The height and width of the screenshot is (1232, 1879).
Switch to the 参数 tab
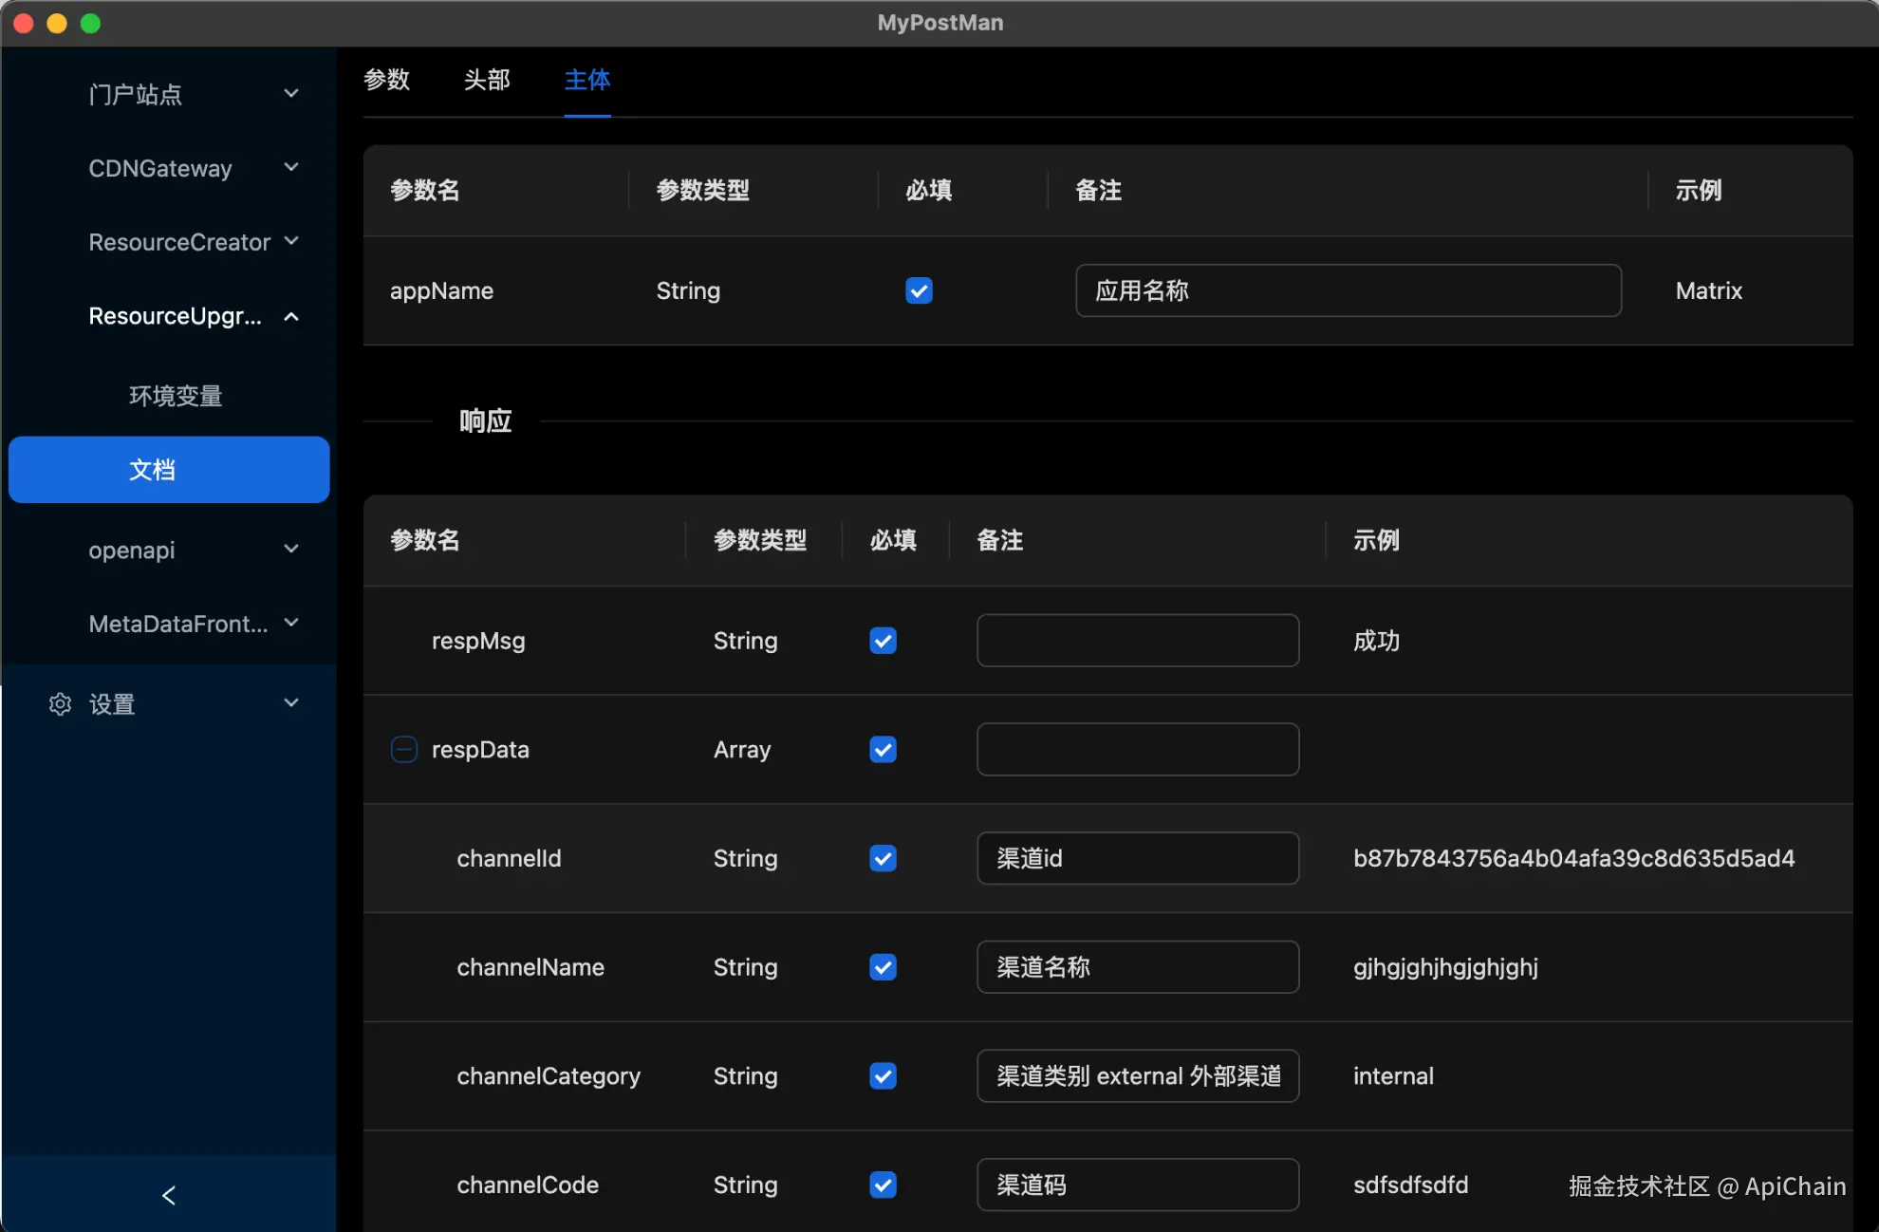coord(387,80)
